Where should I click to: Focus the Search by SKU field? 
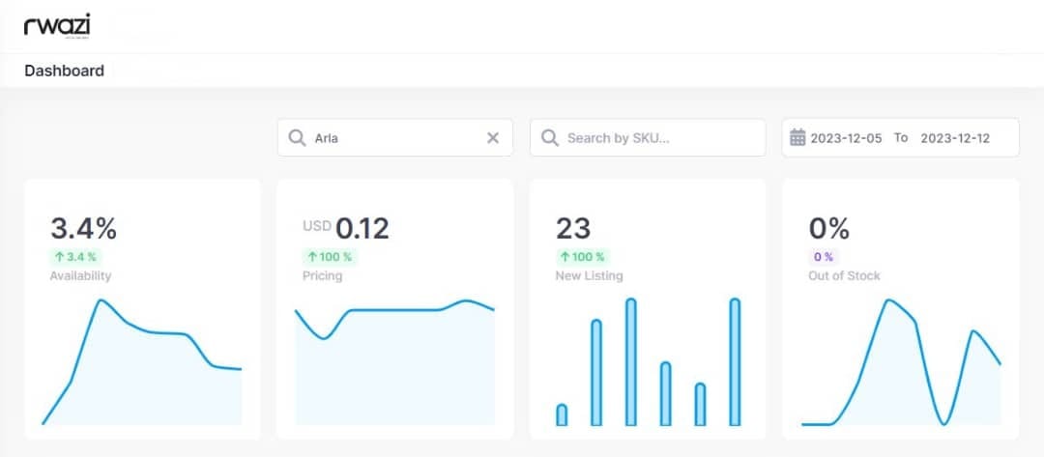[x=648, y=138]
